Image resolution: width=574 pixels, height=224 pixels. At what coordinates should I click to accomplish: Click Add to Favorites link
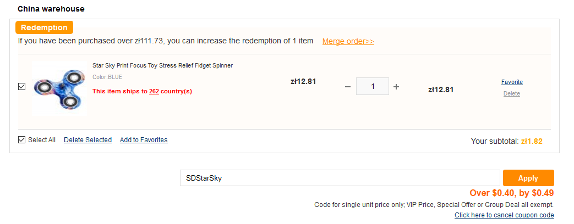click(x=144, y=140)
